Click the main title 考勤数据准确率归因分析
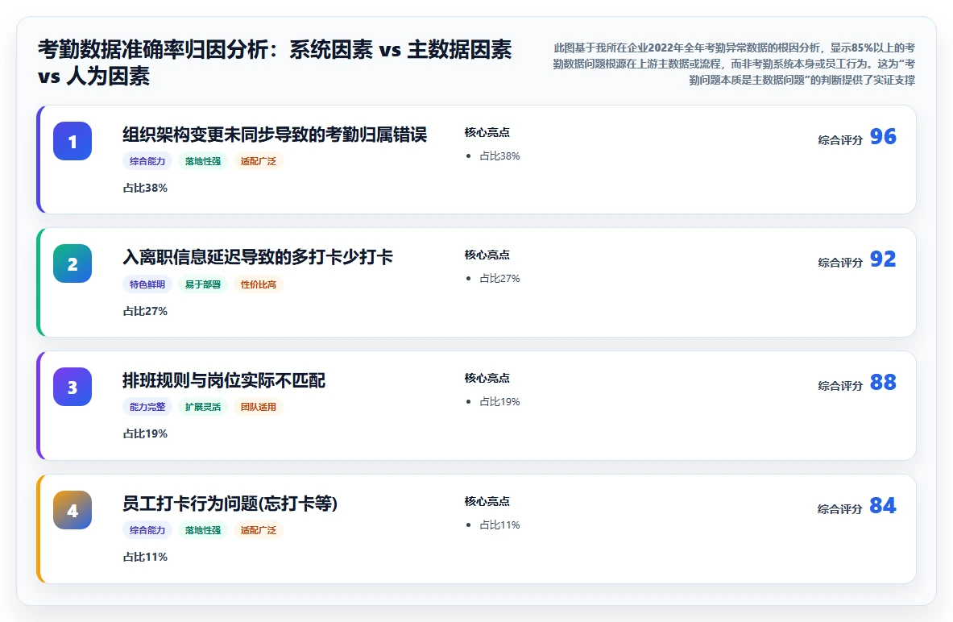Screen dimensions: 953x622 [x=275, y=63]
